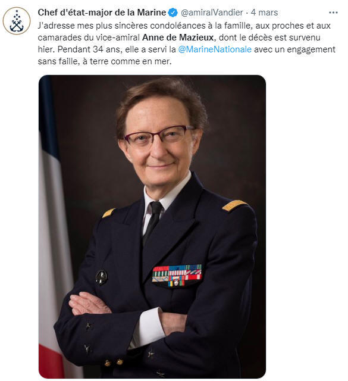
Task: Click the word 'condoléances' in the tweet
Action: [x=165, y=26]
